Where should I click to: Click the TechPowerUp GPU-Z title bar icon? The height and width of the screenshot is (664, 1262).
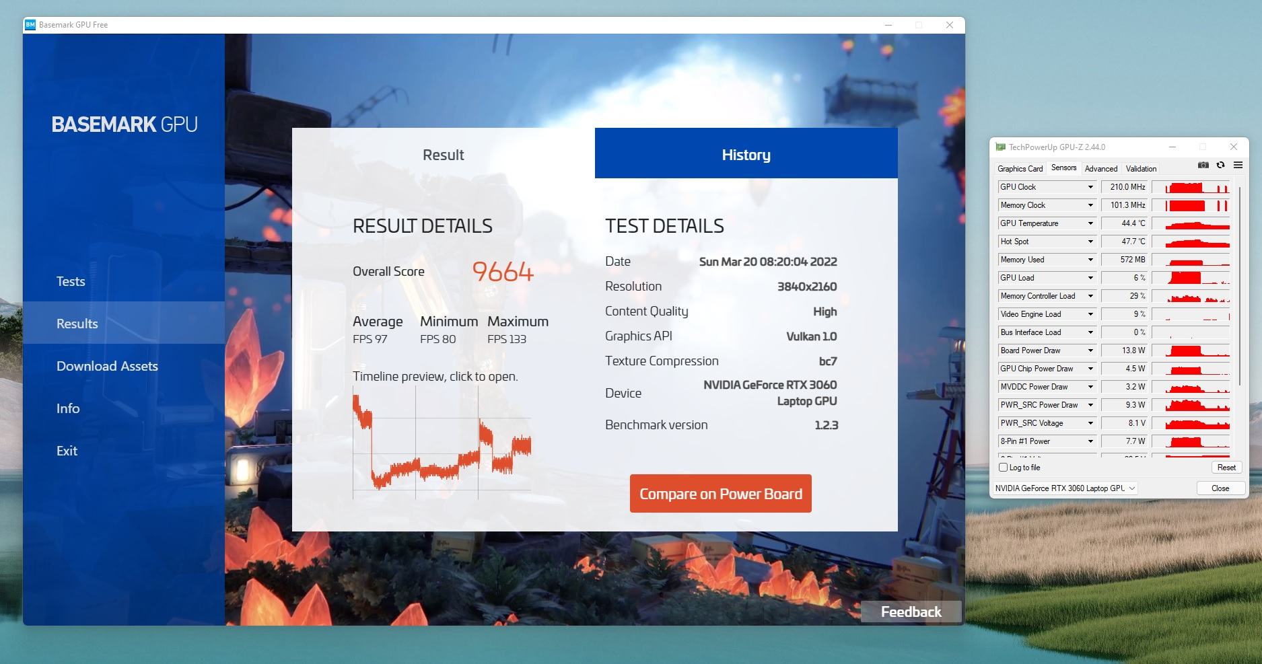[1001, 147]
